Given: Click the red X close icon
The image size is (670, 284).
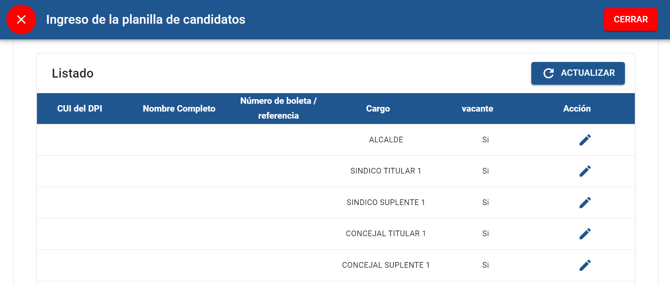Looking at the screenshot, I should 21,19.
